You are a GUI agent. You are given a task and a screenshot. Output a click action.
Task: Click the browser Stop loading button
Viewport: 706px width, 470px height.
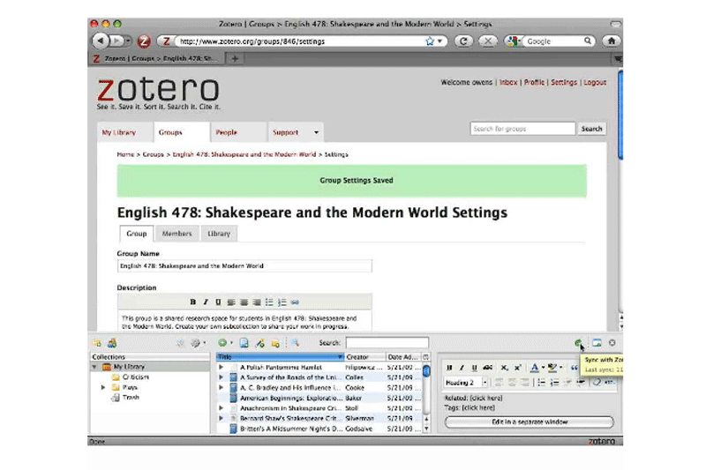point(488,41)
